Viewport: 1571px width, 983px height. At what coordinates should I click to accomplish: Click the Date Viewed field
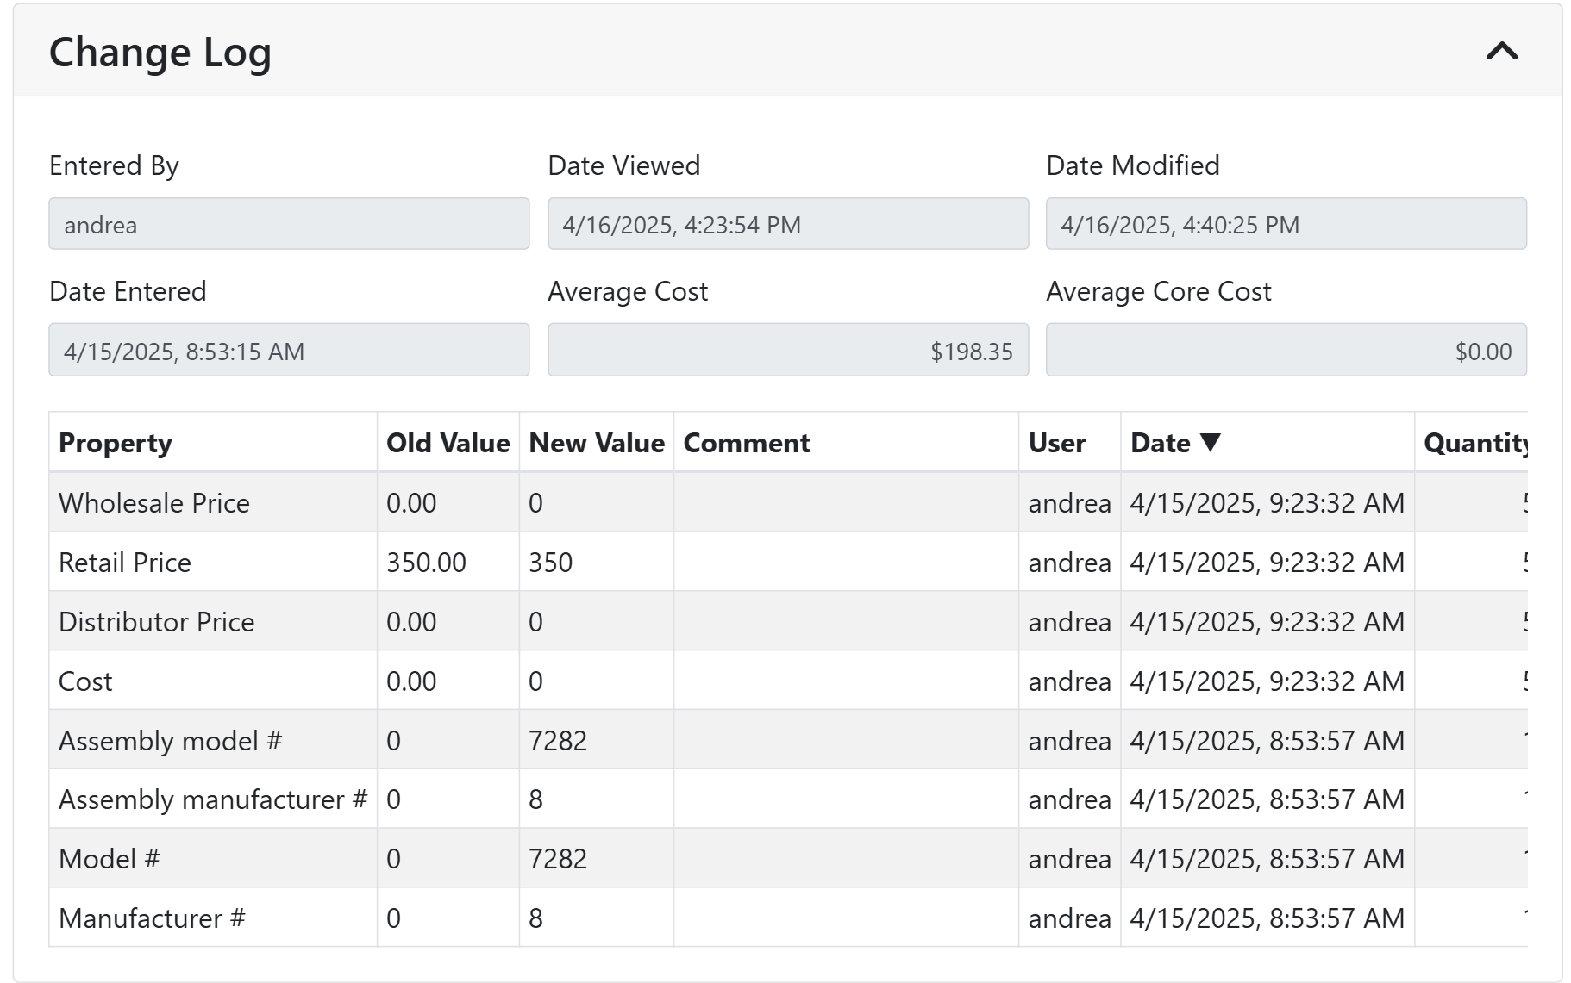tap(787, 224)
